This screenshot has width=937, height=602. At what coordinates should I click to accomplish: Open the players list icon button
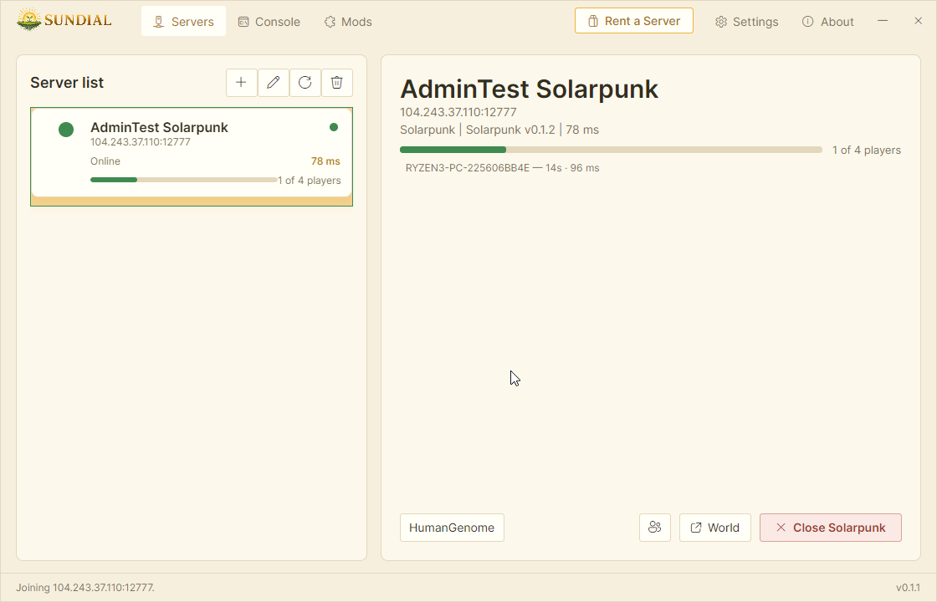coord(655,528)
